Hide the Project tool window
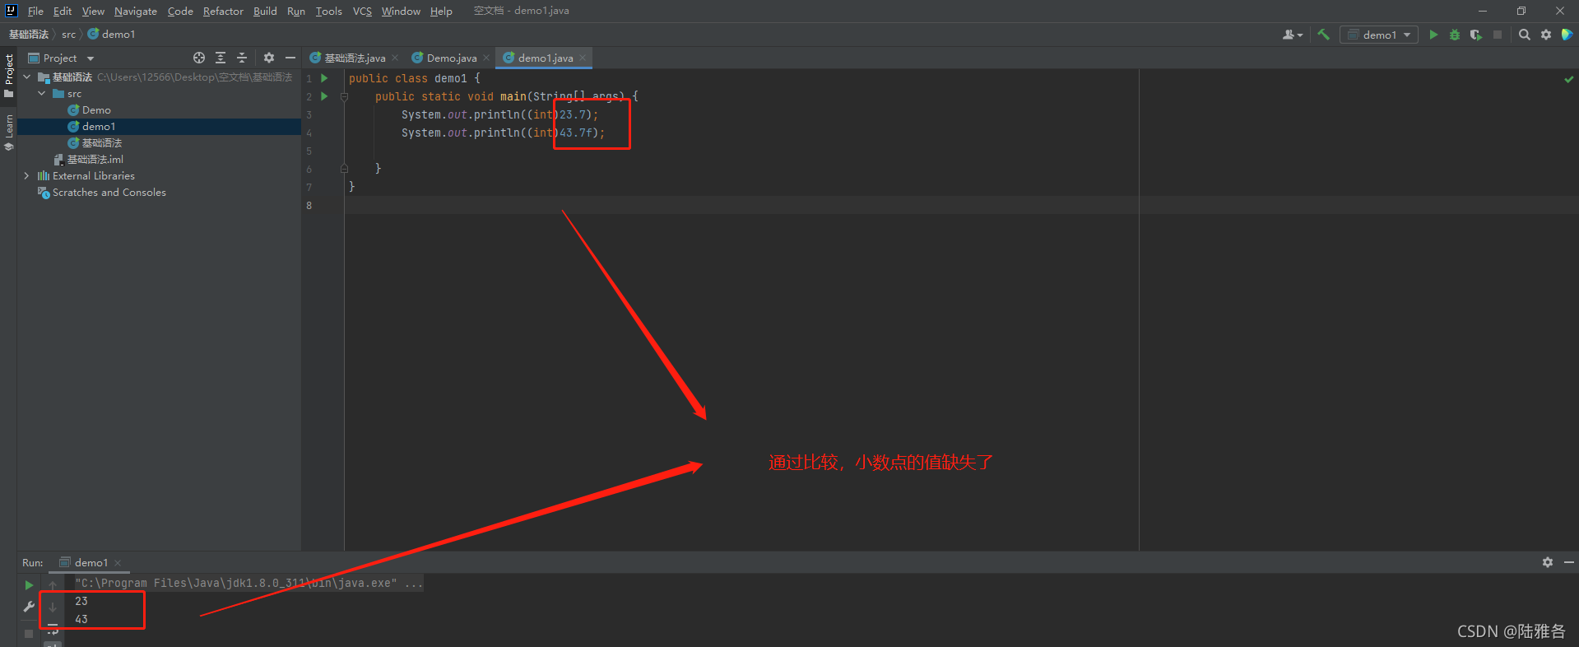1579x647 pixels. 290,58
